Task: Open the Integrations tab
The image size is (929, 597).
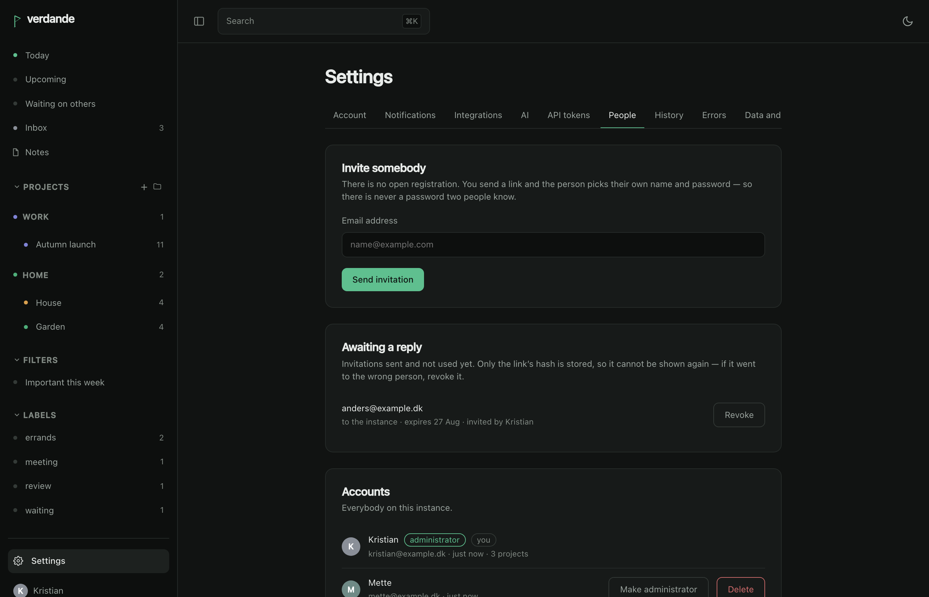Action: pos(478,115)
